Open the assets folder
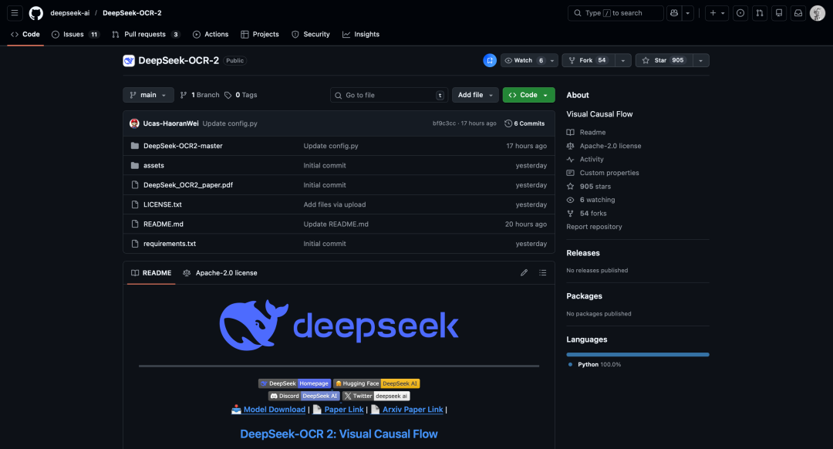 click(153, 165)
